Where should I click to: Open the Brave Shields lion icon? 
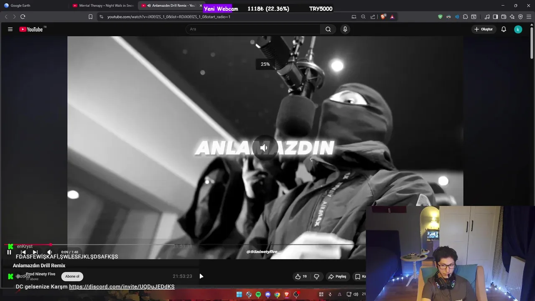383,17
